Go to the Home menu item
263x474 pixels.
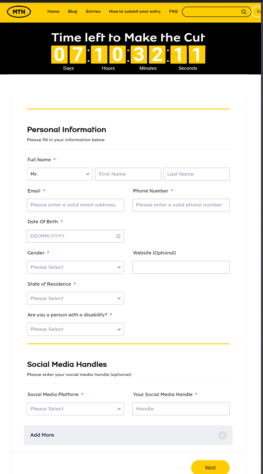[x=53, y=11]
